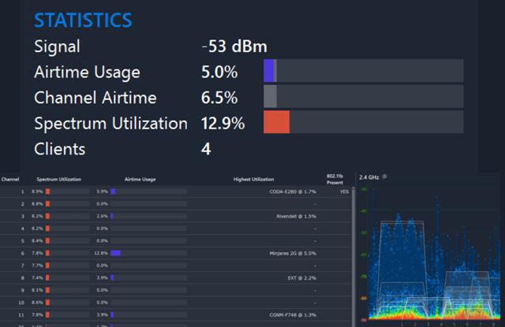Click the 2.4 GHz spectrum graph label
Image resolution: width=505 pixels, height=327 pixels.
pyautogui.click(x=369, y=177)
